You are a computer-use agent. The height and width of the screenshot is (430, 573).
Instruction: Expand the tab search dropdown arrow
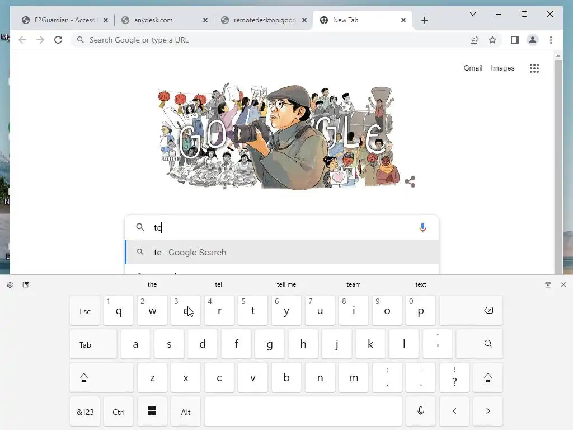472,14
